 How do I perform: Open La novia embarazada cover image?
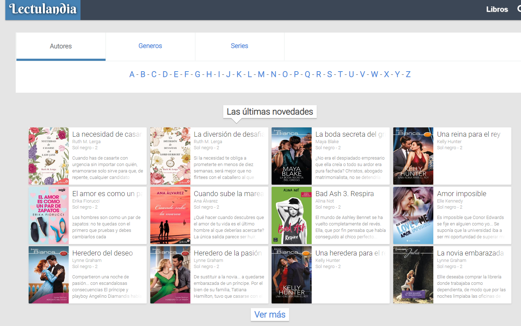413,275
